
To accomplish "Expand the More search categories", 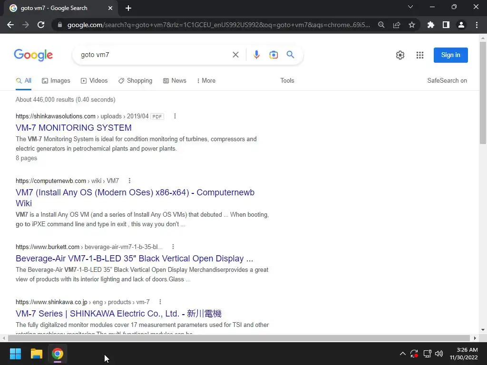I will click(x=206, y=81).
